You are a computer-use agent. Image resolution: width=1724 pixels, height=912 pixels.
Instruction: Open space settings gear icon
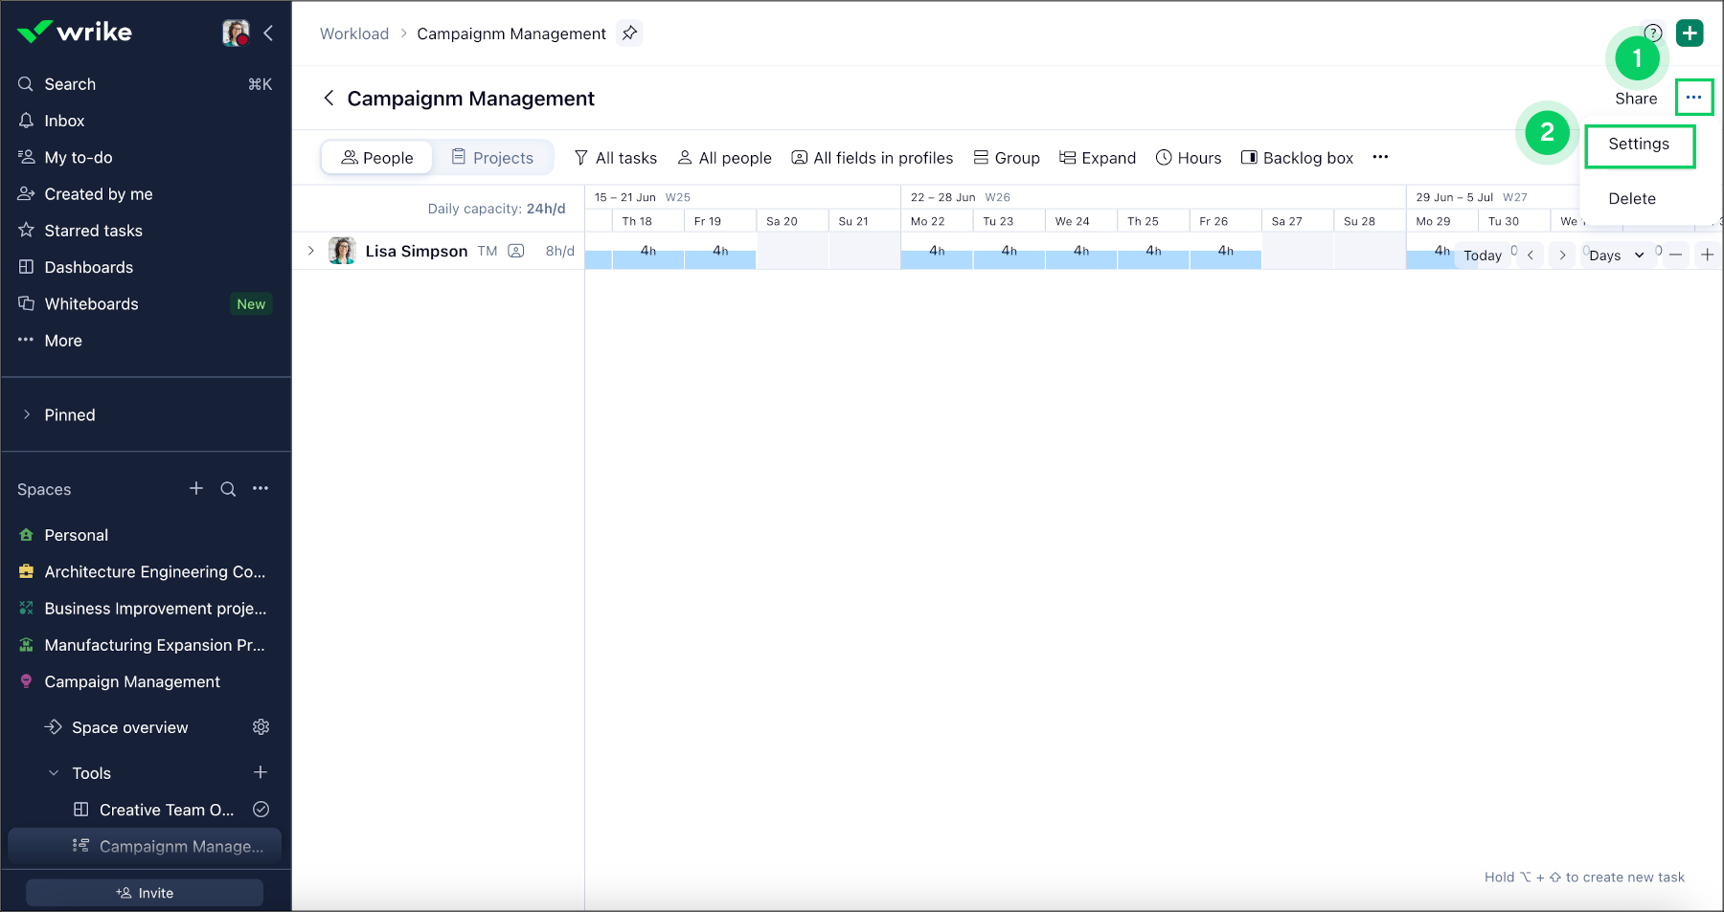[x=261, y=727]
